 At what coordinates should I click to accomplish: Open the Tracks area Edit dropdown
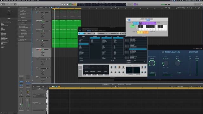[36, 7]
